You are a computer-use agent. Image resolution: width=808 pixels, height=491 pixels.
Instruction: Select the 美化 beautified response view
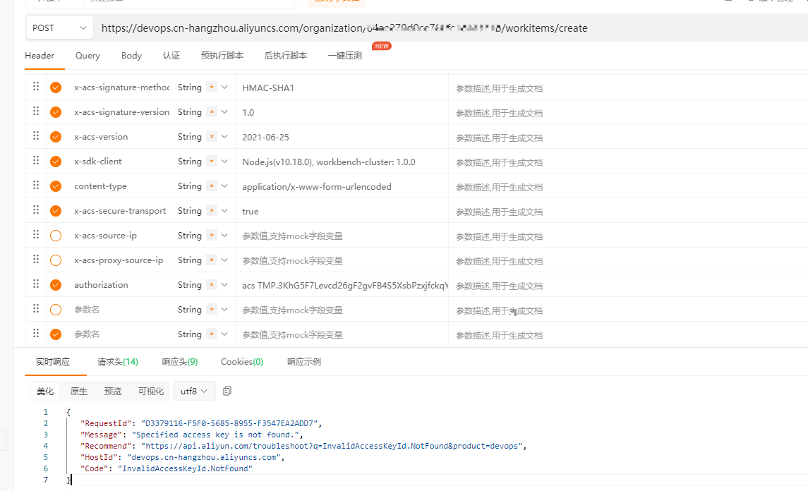(x=45, y=390)
